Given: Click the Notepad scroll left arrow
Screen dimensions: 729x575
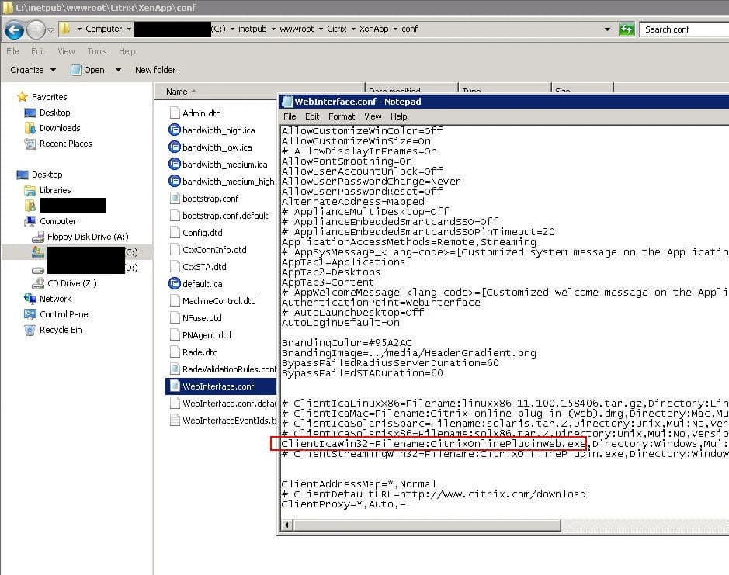Looking at the screenshot, I should click(287, 525).
